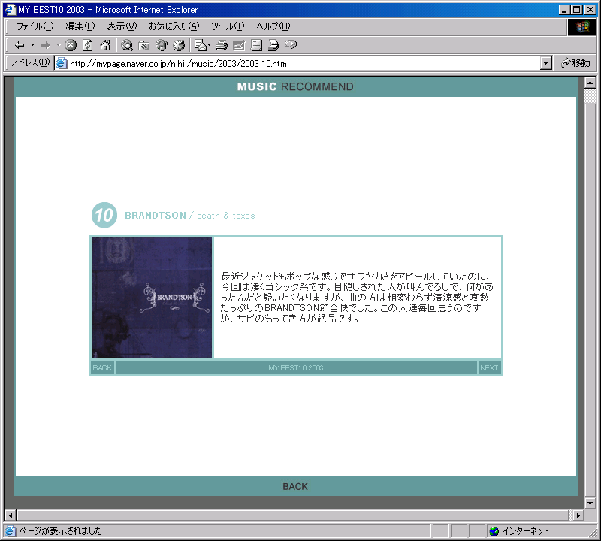Open the Search pane from the toolbar
The height and width of the screenshot is (541, 601).
[126, 45]
